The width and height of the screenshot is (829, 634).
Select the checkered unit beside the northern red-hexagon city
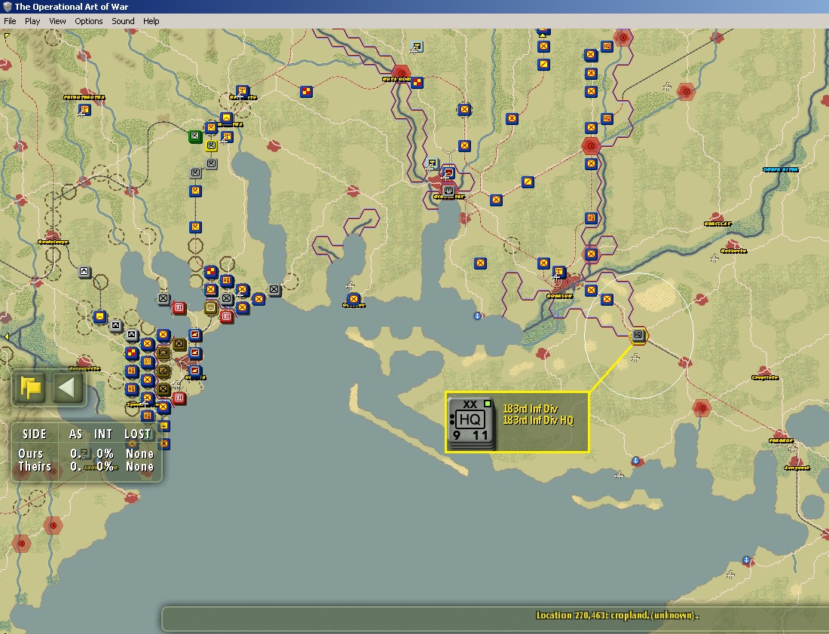click(418, 82)
